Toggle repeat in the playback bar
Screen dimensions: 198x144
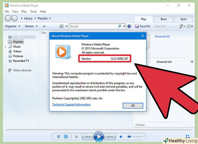coord(66,137)
